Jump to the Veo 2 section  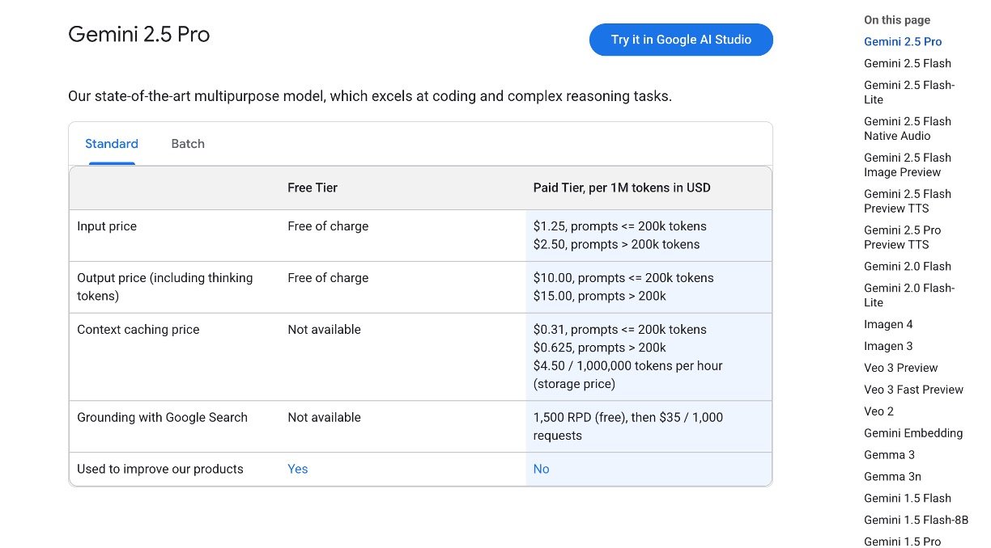coord(879,411)
